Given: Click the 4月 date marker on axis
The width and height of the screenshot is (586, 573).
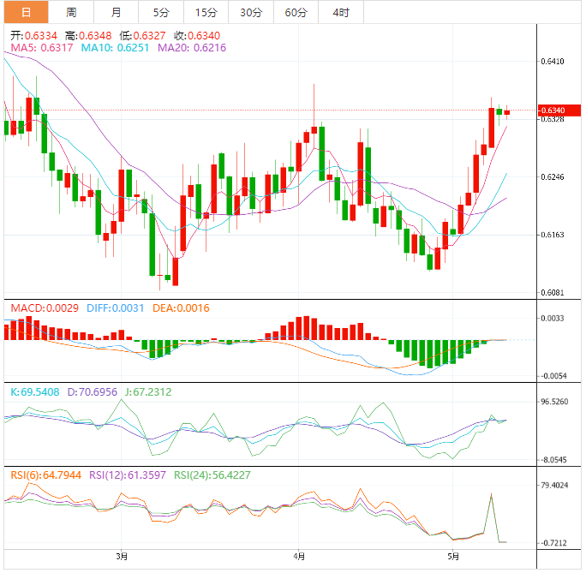Looking at the screenshot, I should [x=297, y=556].
